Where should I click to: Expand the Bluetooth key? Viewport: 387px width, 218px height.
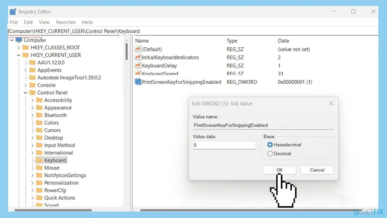pos(32,115)
